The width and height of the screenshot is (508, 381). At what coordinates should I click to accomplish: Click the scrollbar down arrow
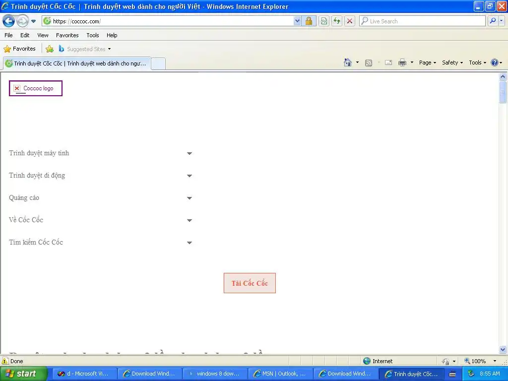point(503,350)
